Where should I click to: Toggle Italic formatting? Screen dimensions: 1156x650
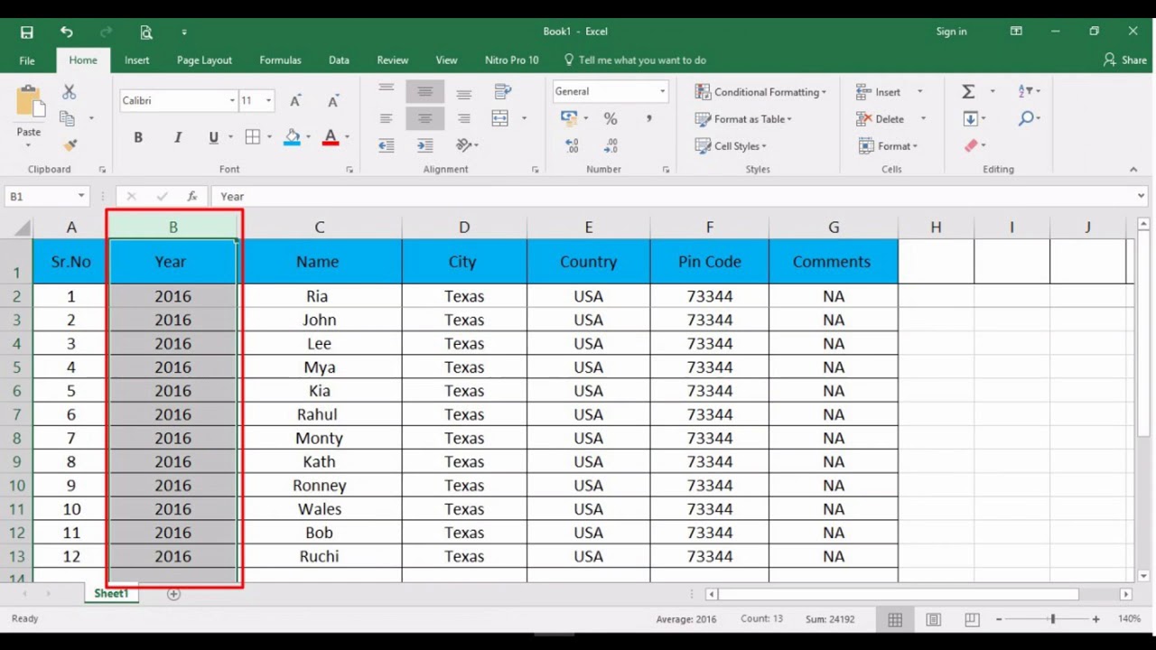point(178,137)
